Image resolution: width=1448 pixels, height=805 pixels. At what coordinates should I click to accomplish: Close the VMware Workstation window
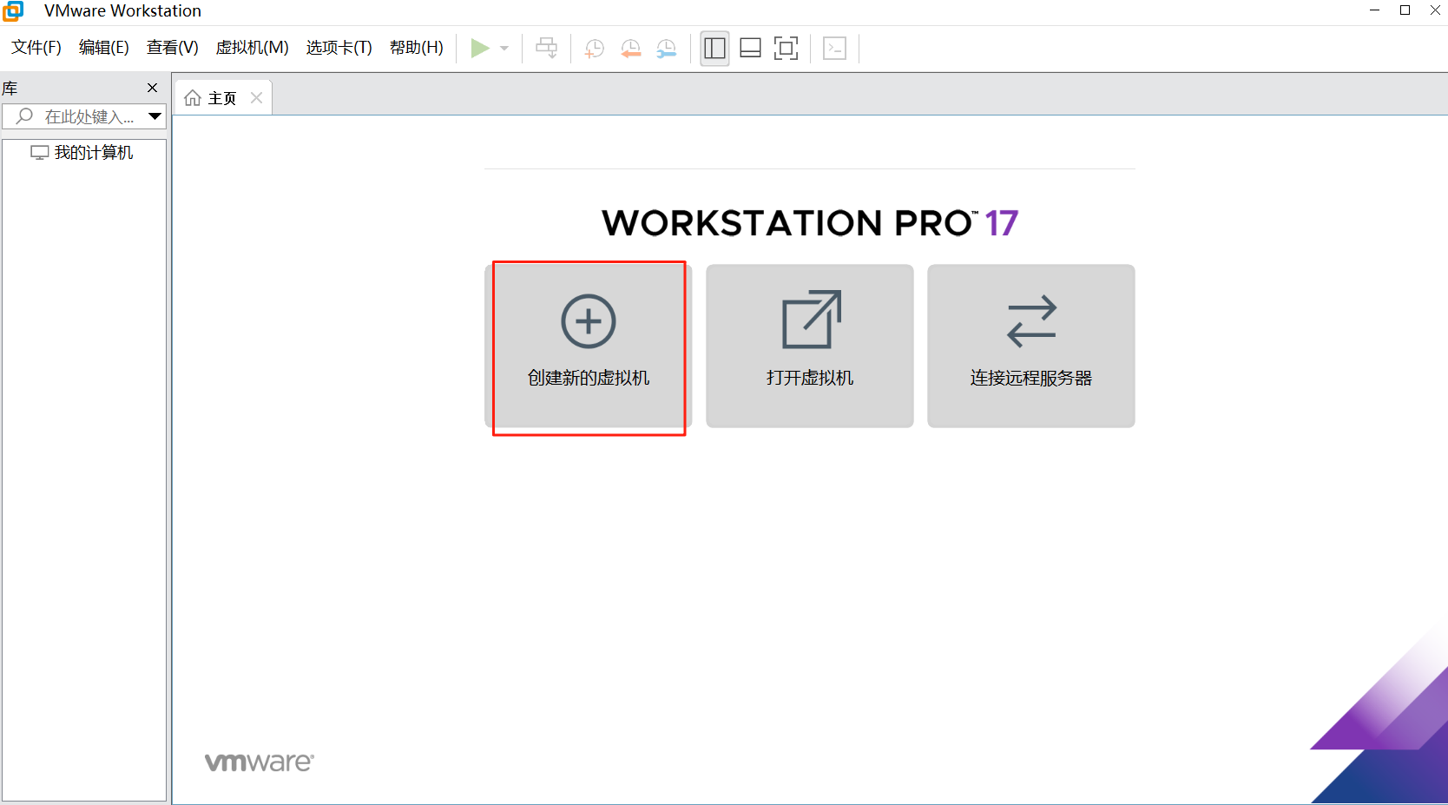[1435, 10]
